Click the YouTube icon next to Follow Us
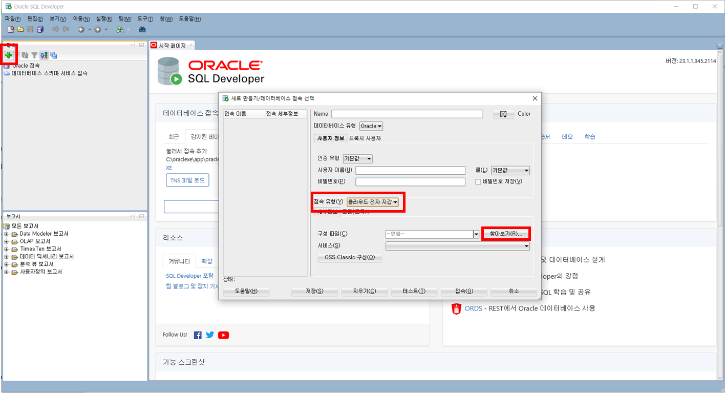This screenshot has width=725, height=393. [223, 335]
